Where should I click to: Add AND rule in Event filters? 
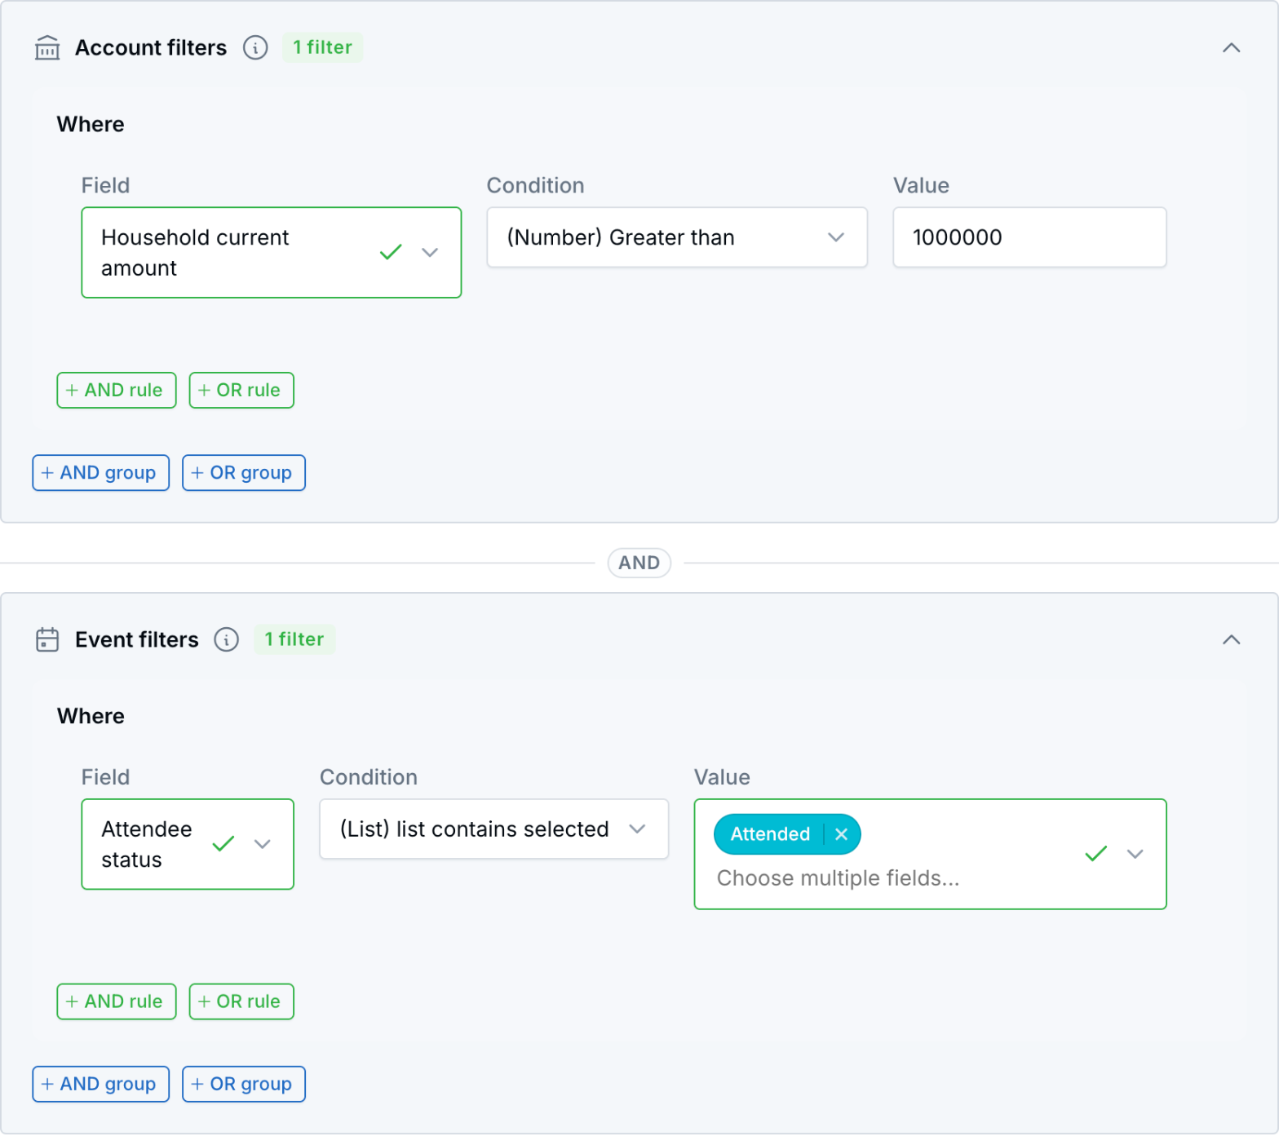[x=117, y=1002]
